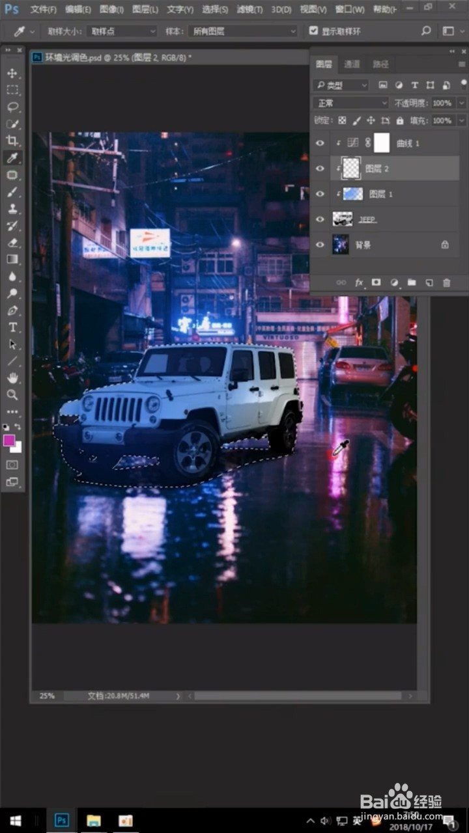
Task: Select the Clone Stamp tool
Action: 12,209
